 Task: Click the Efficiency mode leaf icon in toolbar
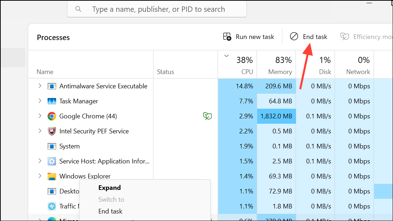[x=344, y=36]
